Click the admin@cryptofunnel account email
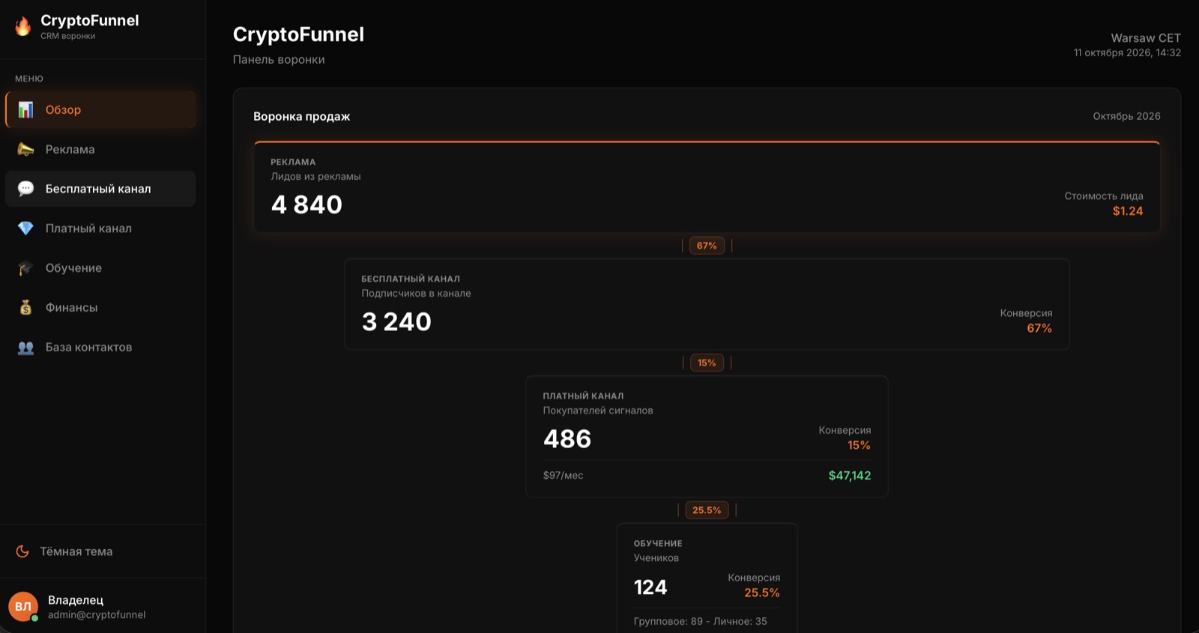Viewport: 1199px width, 633px height. (97, 615)
